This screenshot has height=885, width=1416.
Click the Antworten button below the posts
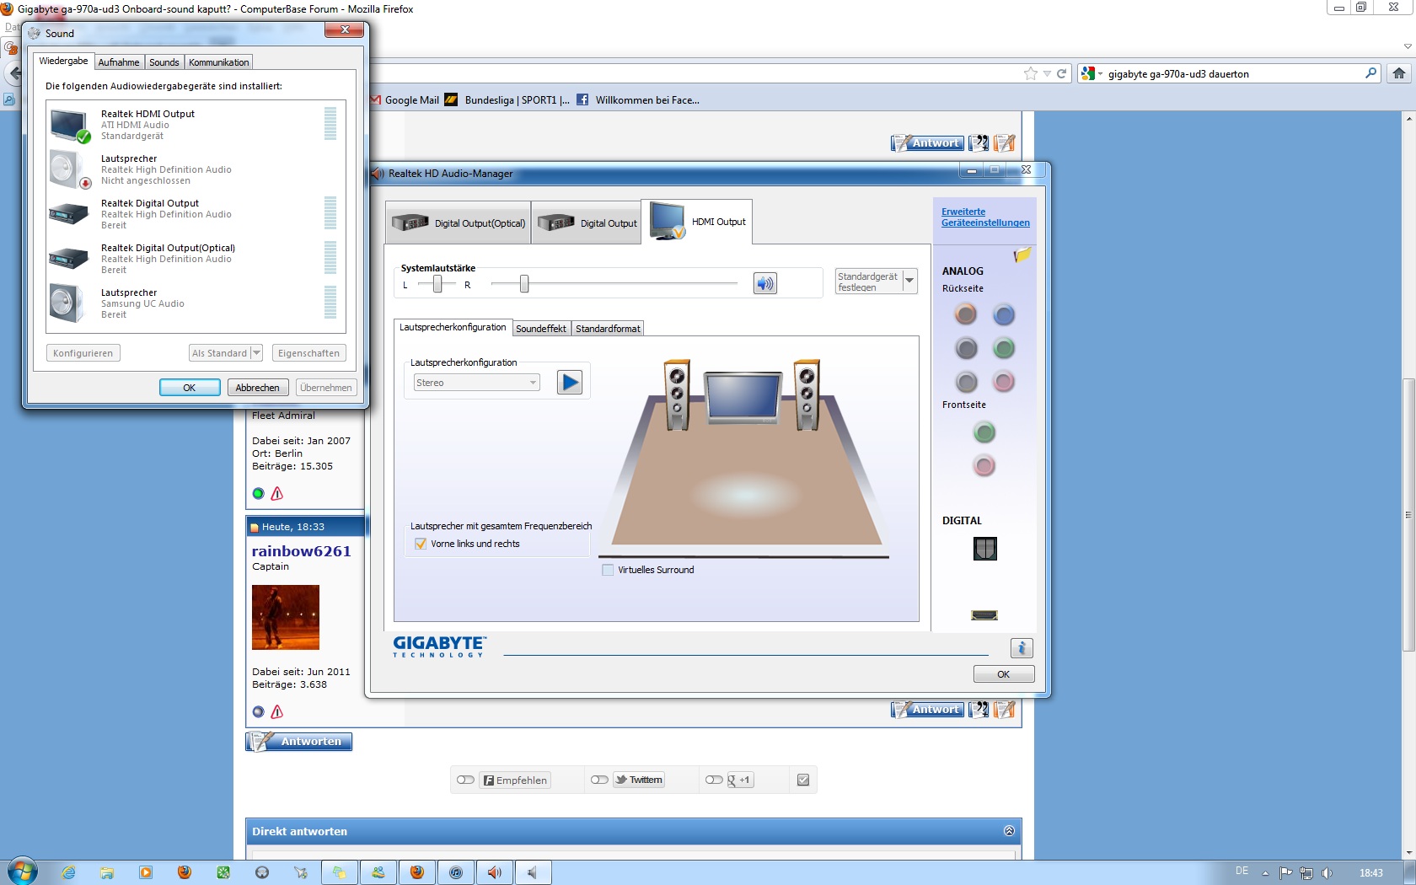[299, 742]
